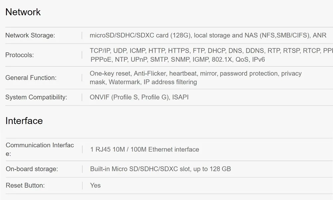Click the On-board storage label
333x200 pixels.
pos(32,169)
